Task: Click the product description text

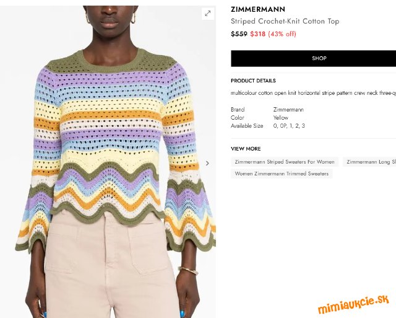Action: coord(313,93)
